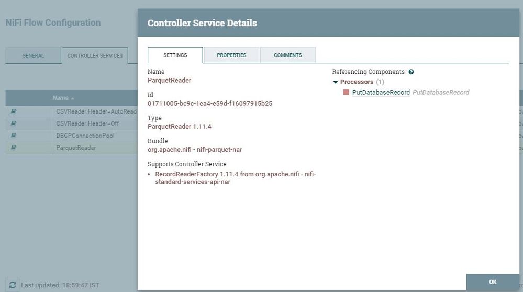Click the red stopped status square of PutDatabaseRecord
The height and width of the screenshot is (292, 523).
(x=346, y=92)
